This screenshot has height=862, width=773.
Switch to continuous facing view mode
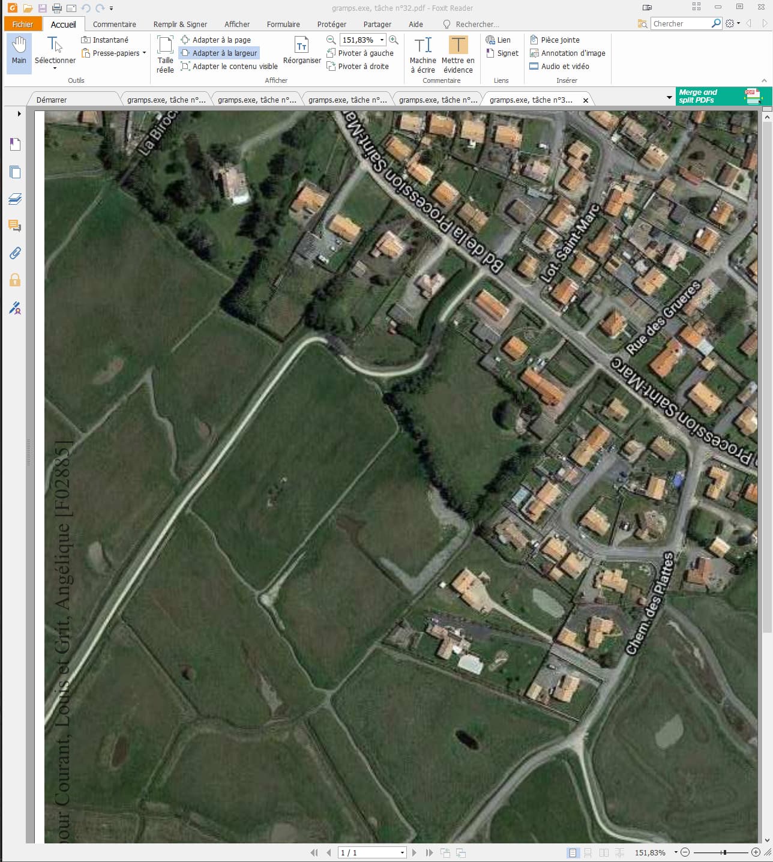click(619, 852)
